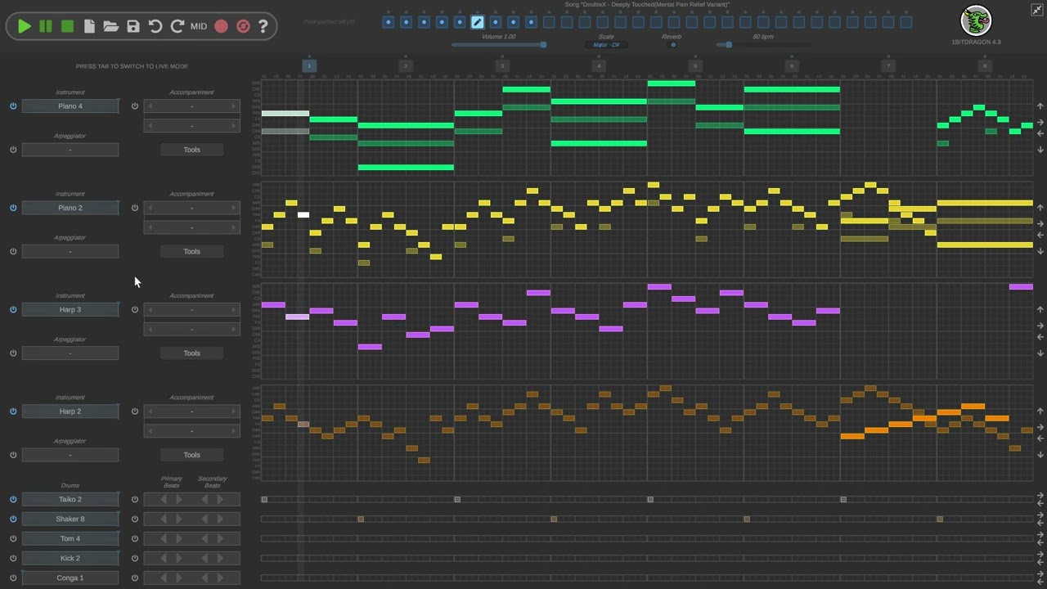The image size is (1047, 589).
Task: Toggle the Reverb knob
Action: coord(672,45)
